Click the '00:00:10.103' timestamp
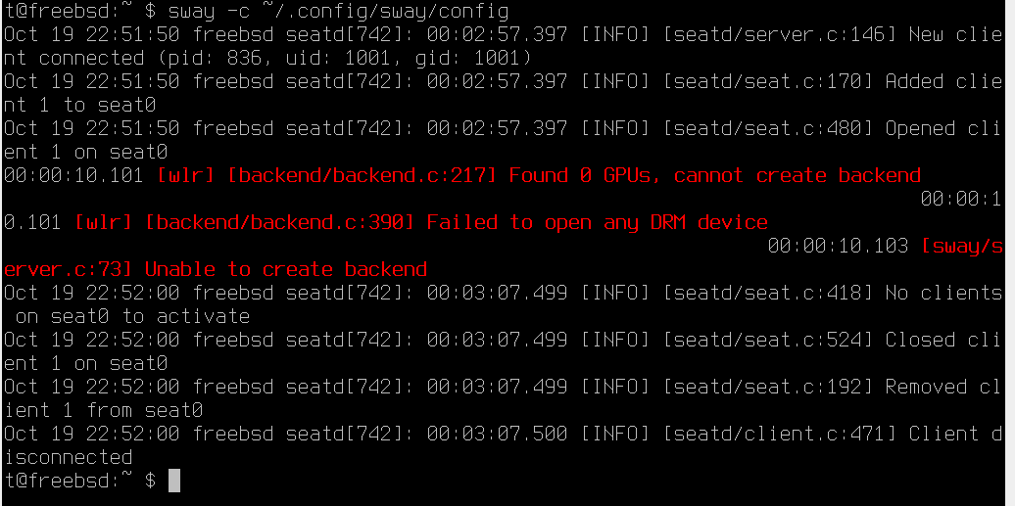1015x506 pixels. click(x=839, y=246)
